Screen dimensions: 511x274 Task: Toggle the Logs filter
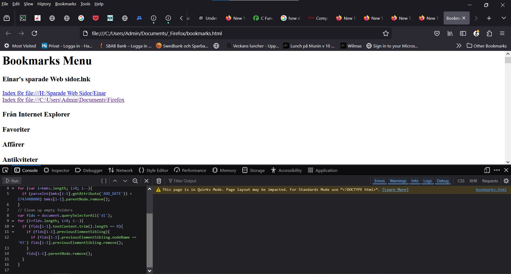coord(427,181)
